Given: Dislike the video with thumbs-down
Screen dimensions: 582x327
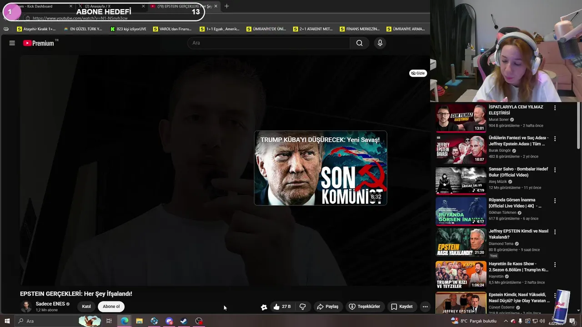Looking at the screenshot, I should tap(302, 307).
